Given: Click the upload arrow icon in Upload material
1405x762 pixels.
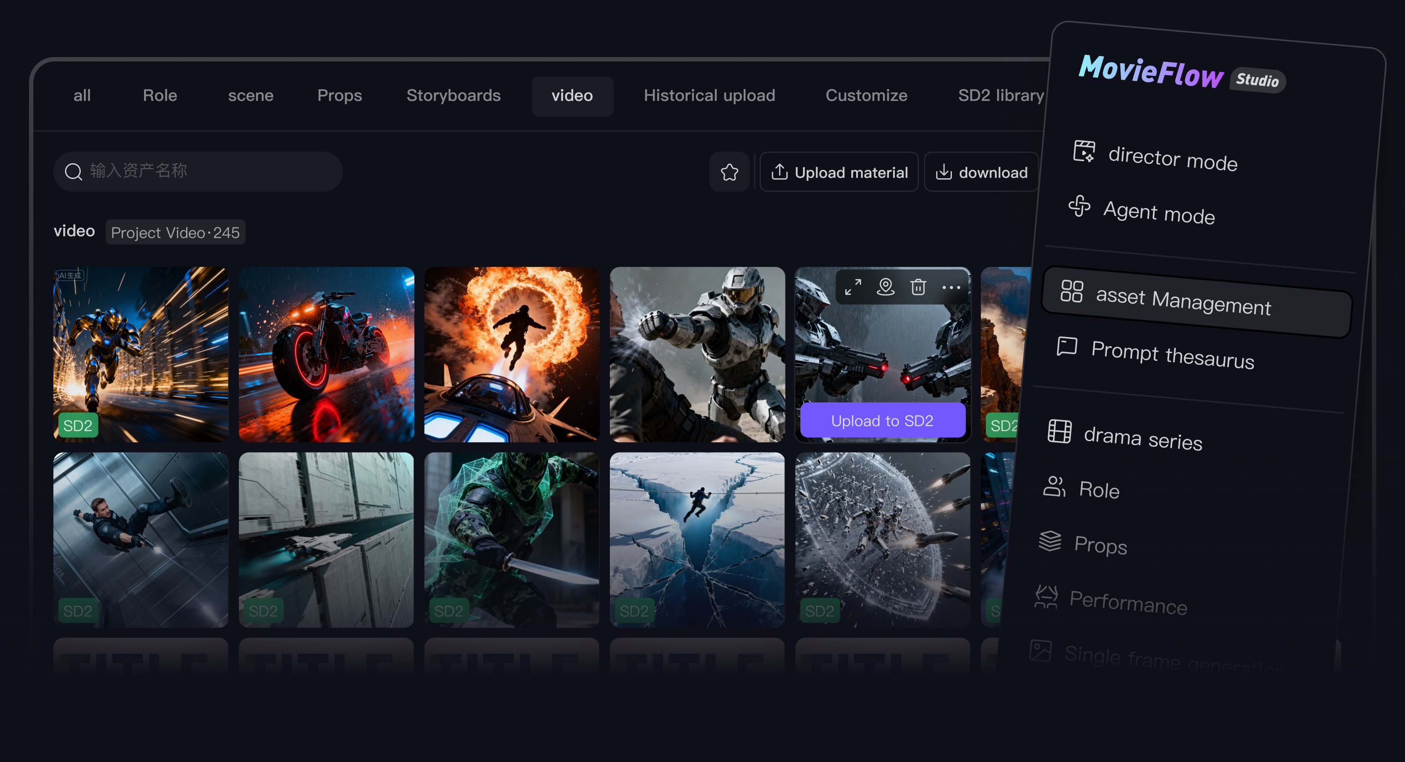Looking at the screenshot, I should click(779, 172).
